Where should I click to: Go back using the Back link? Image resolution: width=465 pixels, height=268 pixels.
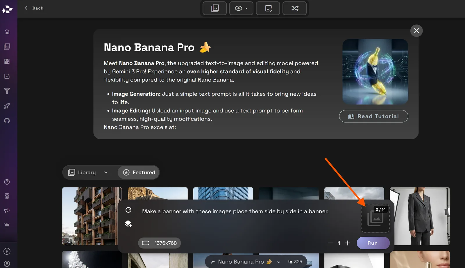[34, 8]
